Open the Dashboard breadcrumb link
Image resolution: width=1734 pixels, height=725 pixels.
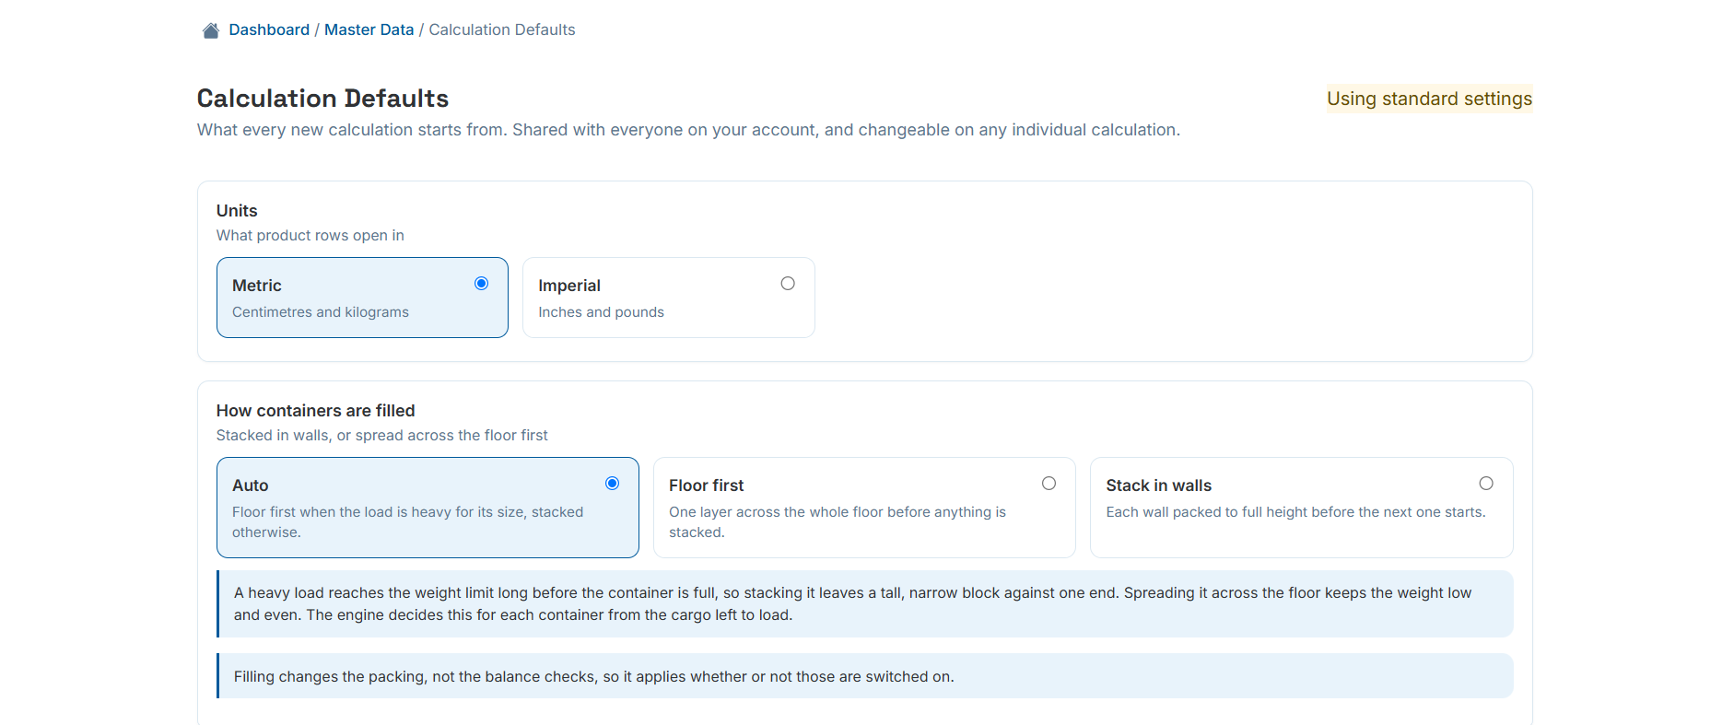click(x=269, y=29)
